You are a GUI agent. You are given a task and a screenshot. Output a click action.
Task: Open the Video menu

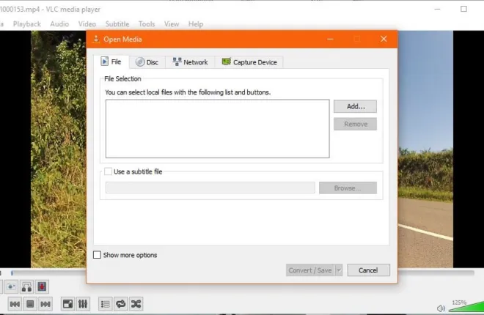pyautogui.click(x=87, y=23)
